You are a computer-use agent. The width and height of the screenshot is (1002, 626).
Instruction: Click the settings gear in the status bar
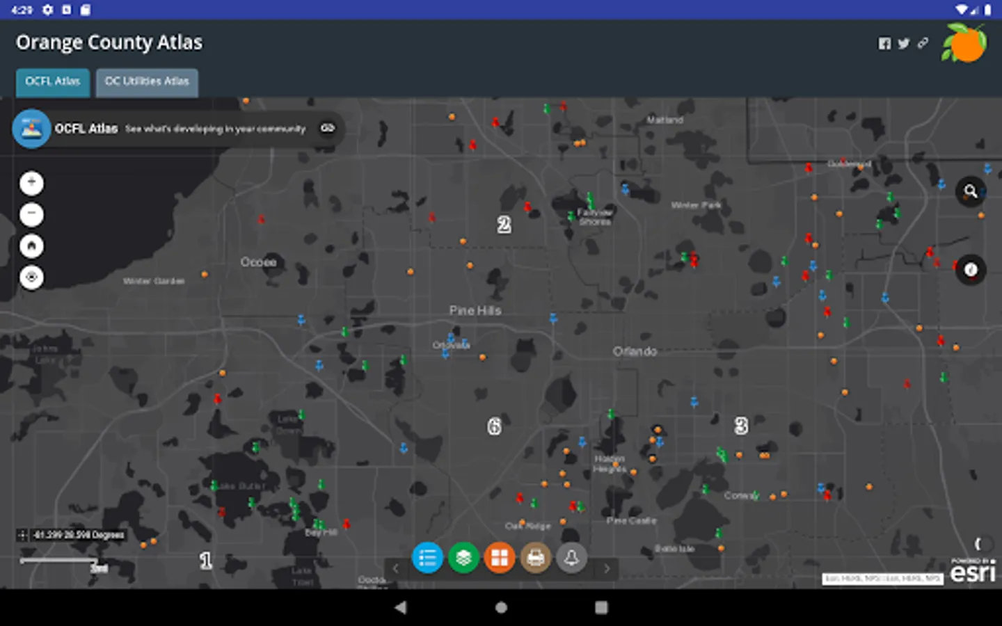tap(47, 10)
